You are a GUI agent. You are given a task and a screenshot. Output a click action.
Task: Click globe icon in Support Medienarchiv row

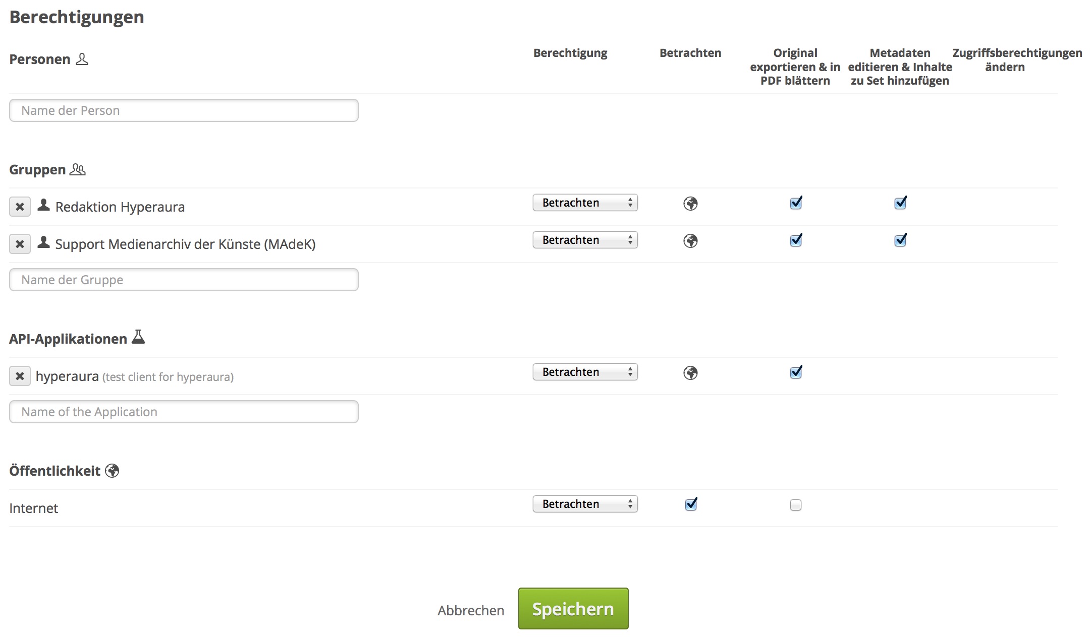point(690,241)
